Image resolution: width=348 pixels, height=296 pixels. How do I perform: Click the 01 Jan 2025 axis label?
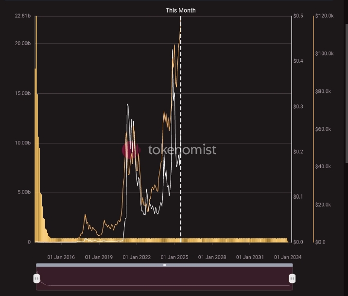pyautogui.click(x=174, y=257)
